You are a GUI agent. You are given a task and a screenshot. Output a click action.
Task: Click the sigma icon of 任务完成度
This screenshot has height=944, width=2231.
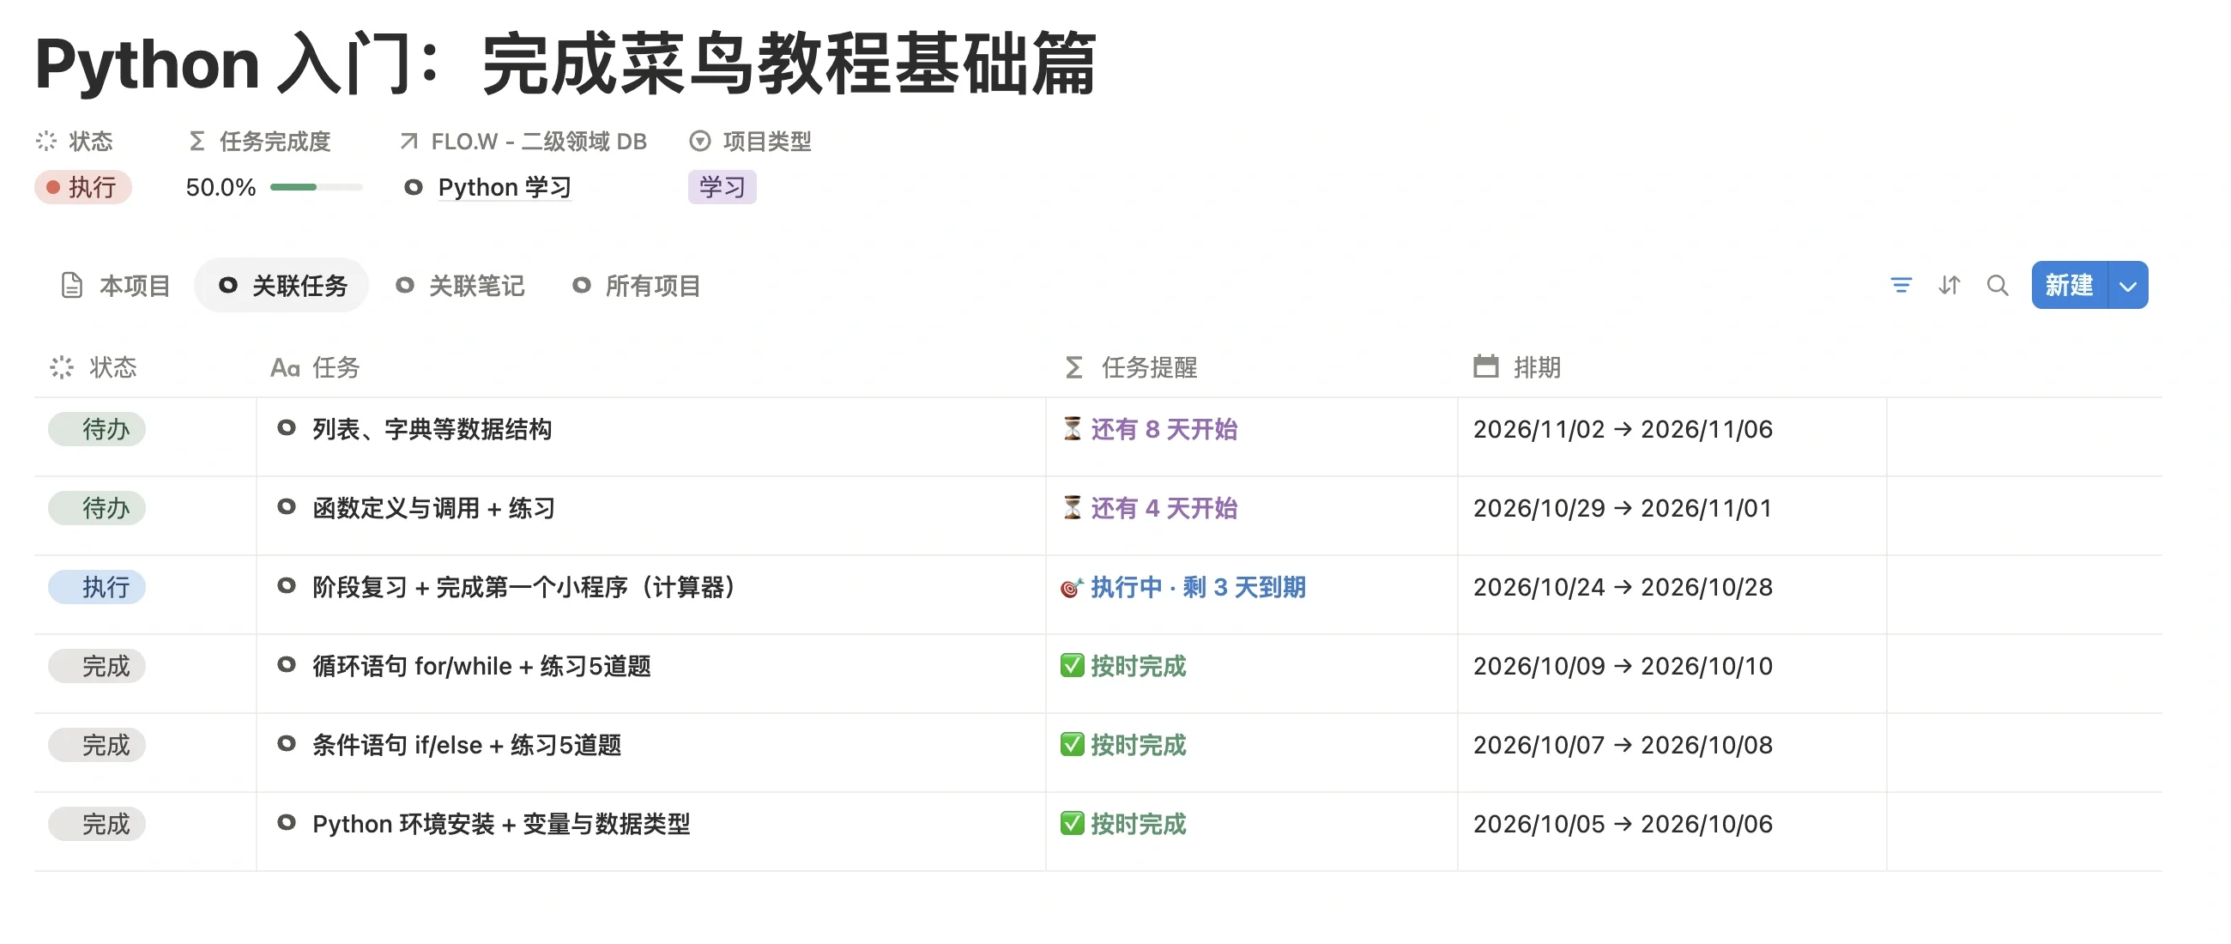point(197,141)
